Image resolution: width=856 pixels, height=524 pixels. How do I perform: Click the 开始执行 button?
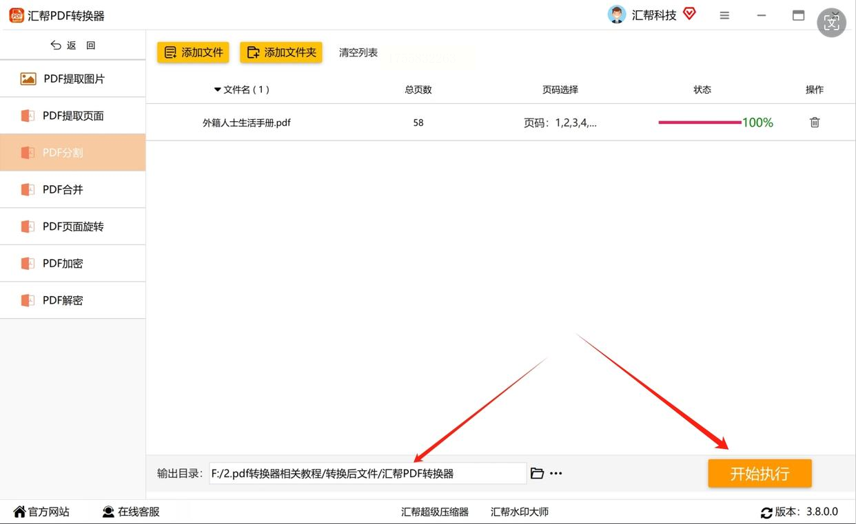click(x=760, y=474)
